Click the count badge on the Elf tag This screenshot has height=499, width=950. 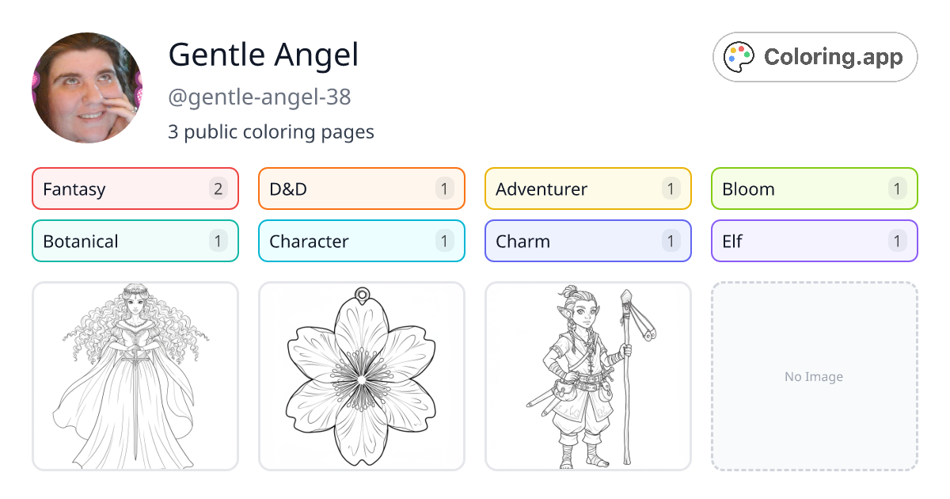(x=897, y=241)
